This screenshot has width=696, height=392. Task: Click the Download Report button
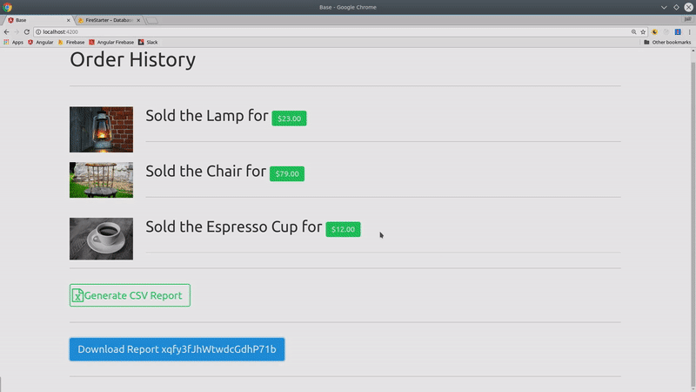[177, 349]
